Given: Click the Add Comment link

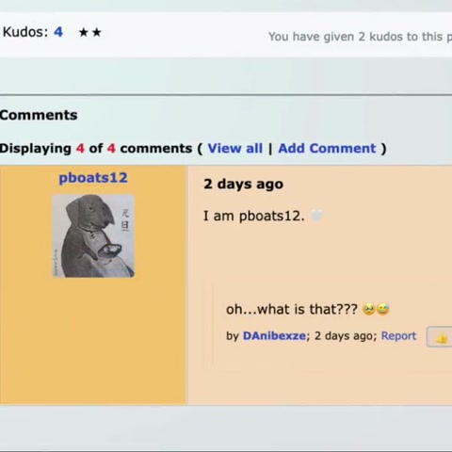Looking at the screenshot, I should [x=327, y=149].
